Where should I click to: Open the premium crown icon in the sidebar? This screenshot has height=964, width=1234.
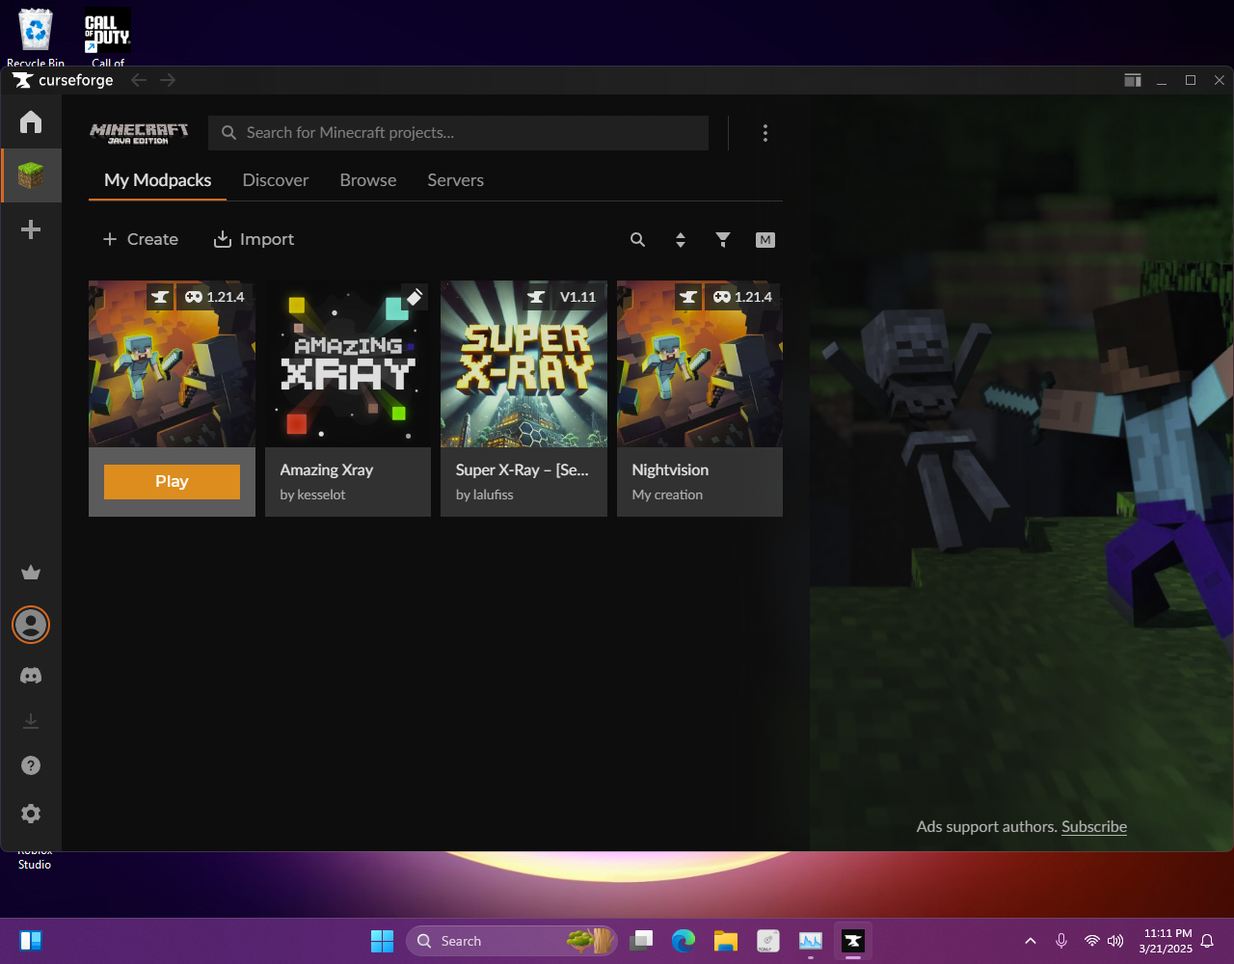click(x=31, y=573)
